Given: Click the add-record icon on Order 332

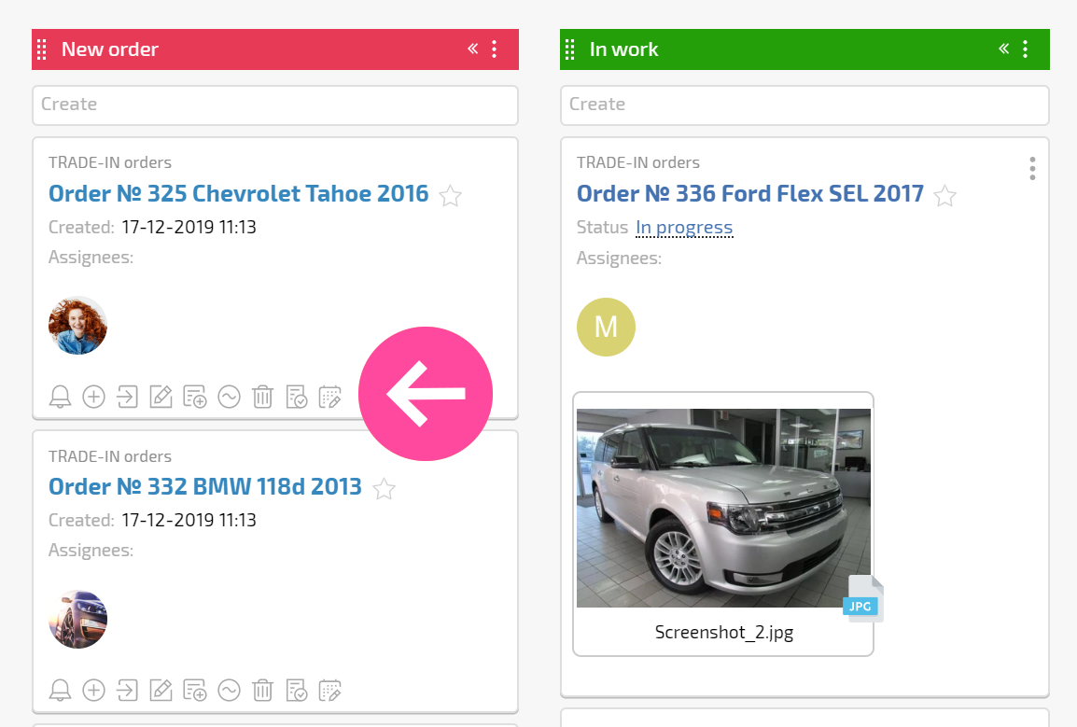Looking at the screenshot, I should click(x=195, y=690).
